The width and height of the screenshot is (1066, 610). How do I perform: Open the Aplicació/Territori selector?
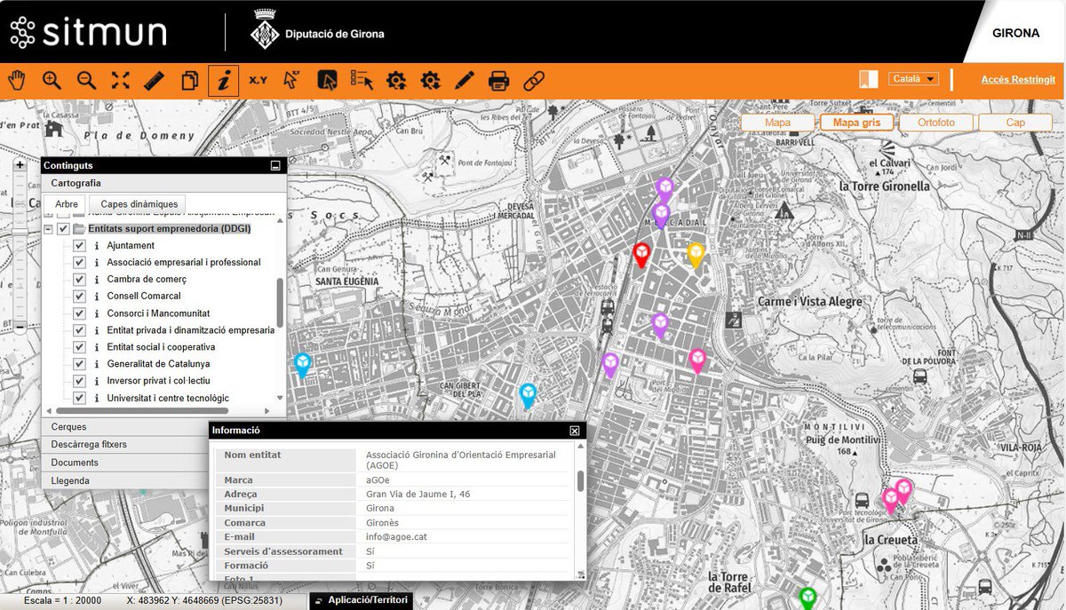click(361, 601)
